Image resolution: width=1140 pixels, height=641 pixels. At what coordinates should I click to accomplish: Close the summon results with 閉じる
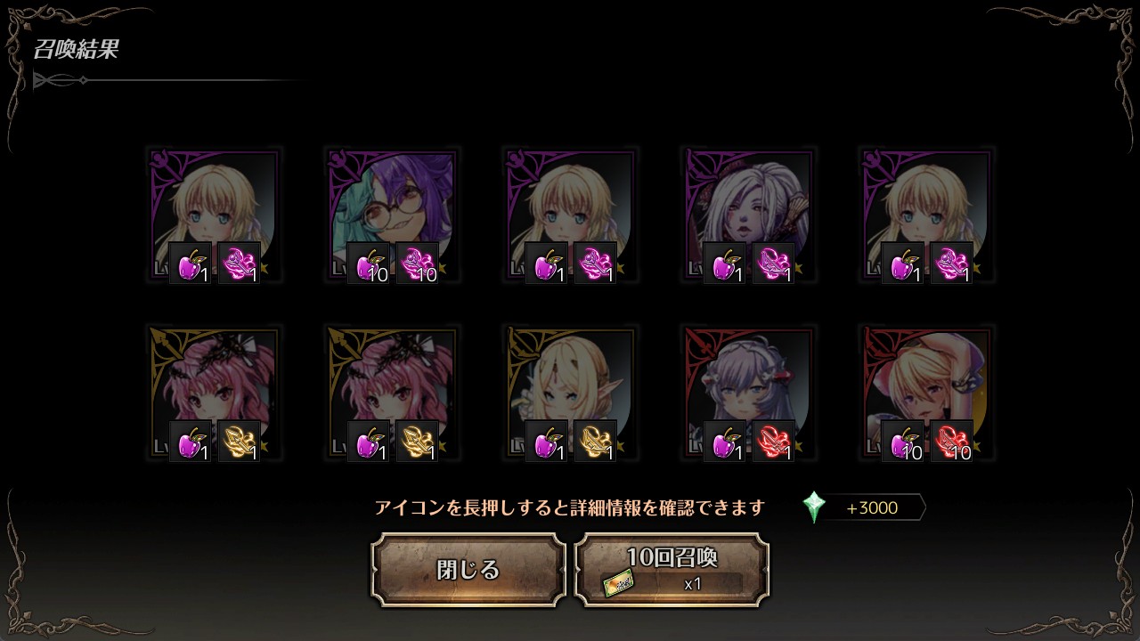pos(468,570)
